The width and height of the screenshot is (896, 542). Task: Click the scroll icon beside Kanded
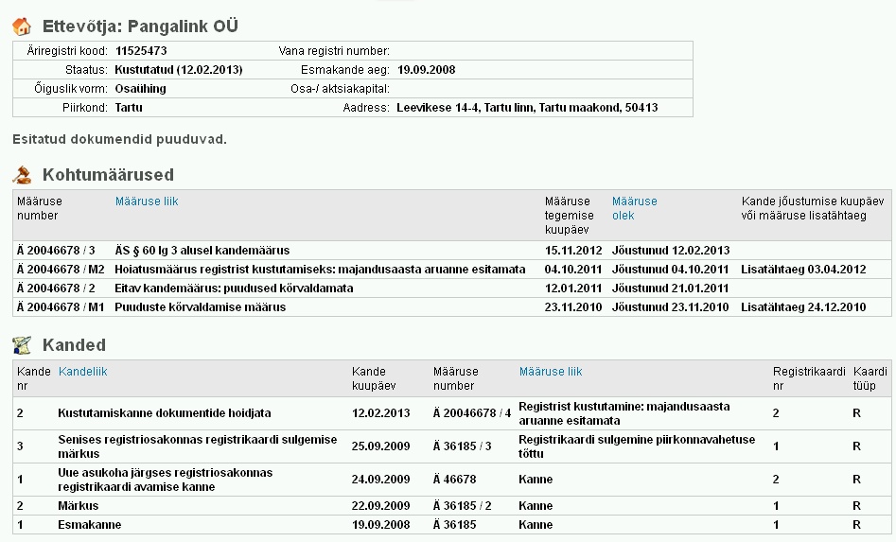pyautogui.click(x=22, y=345)
